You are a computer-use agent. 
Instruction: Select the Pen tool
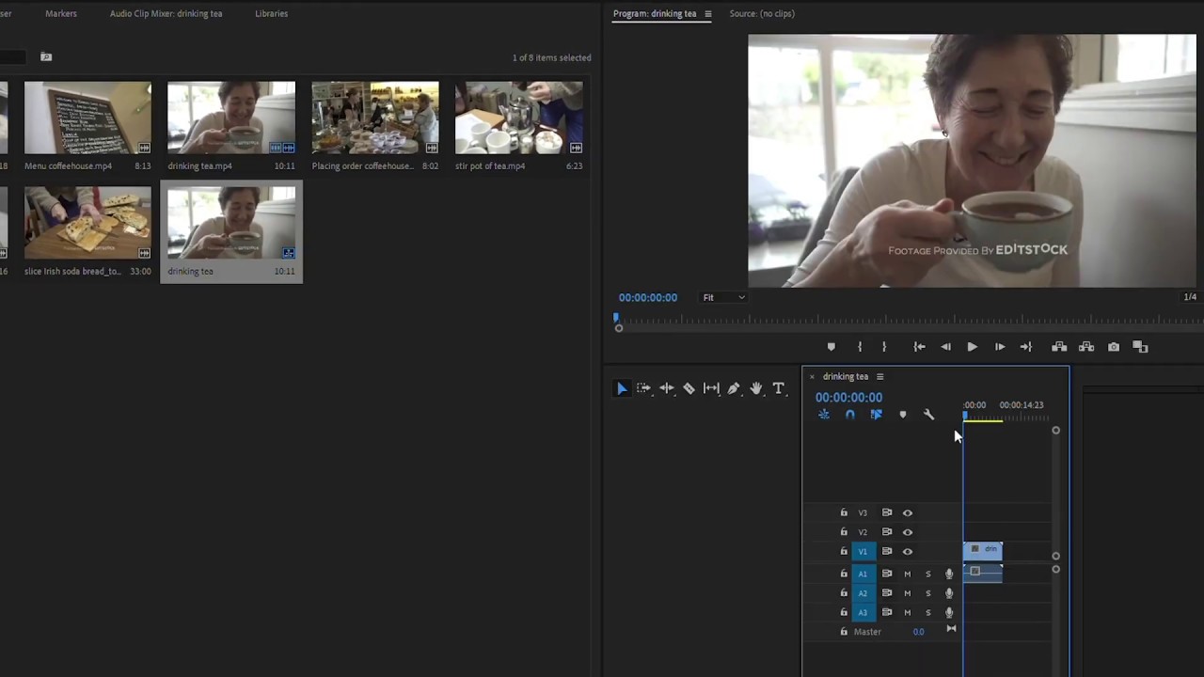[734, 388]
